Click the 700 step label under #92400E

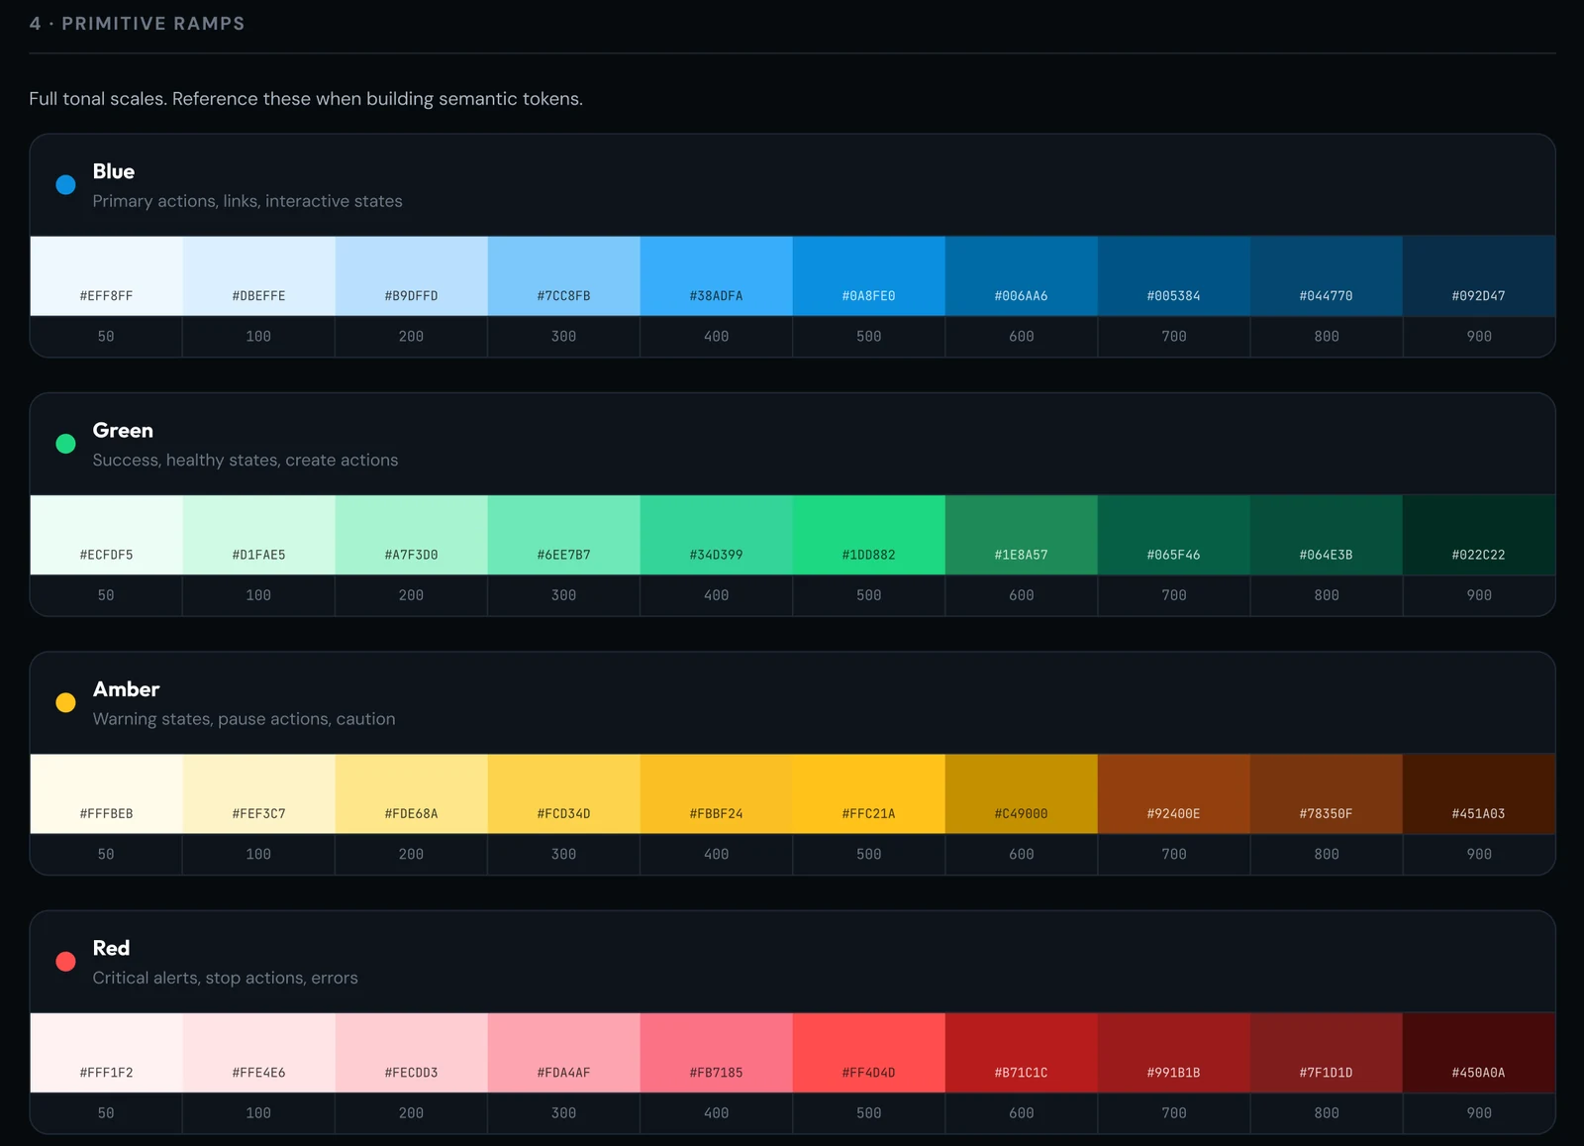1174,854
